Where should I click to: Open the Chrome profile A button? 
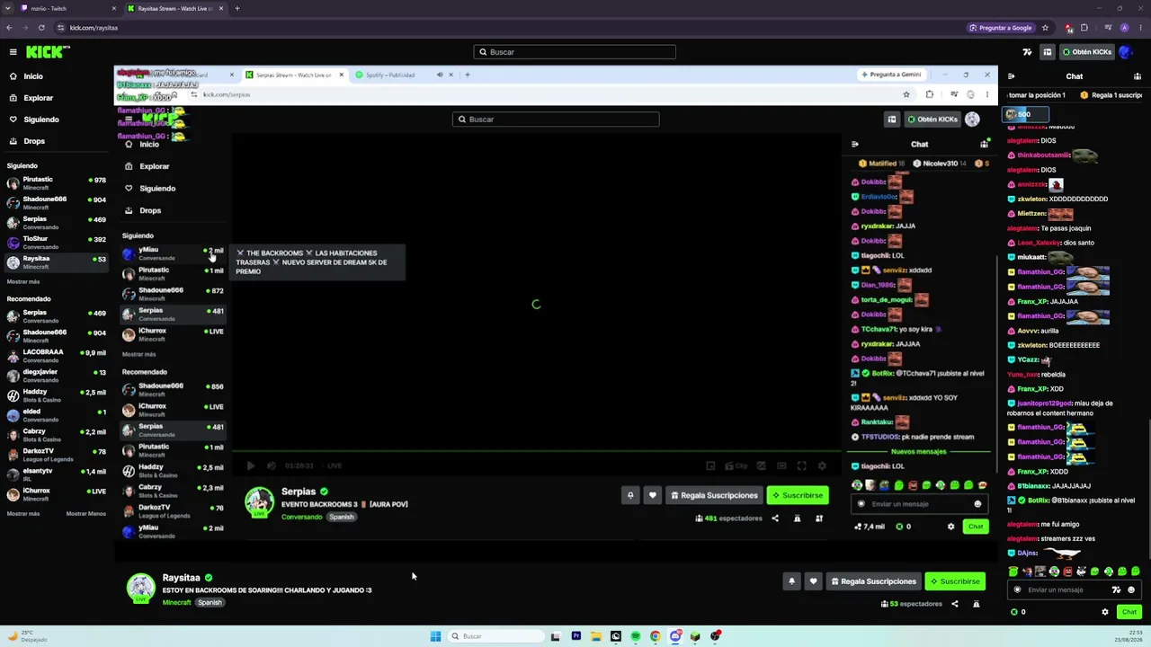click(1124, 28)
